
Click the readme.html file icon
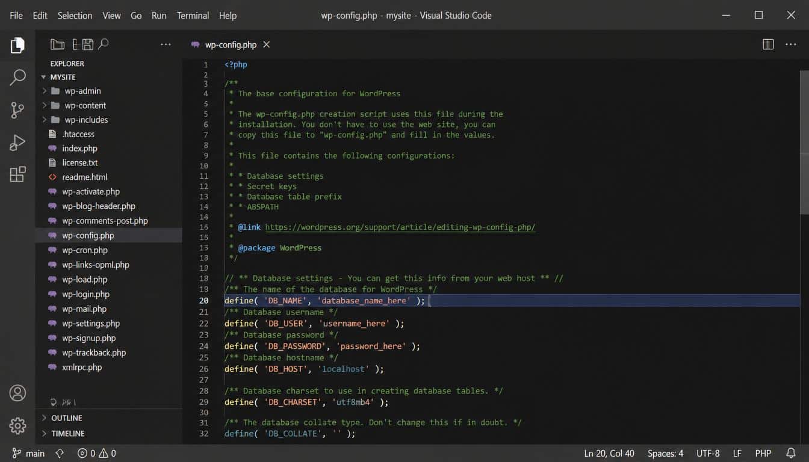[52, 177]
